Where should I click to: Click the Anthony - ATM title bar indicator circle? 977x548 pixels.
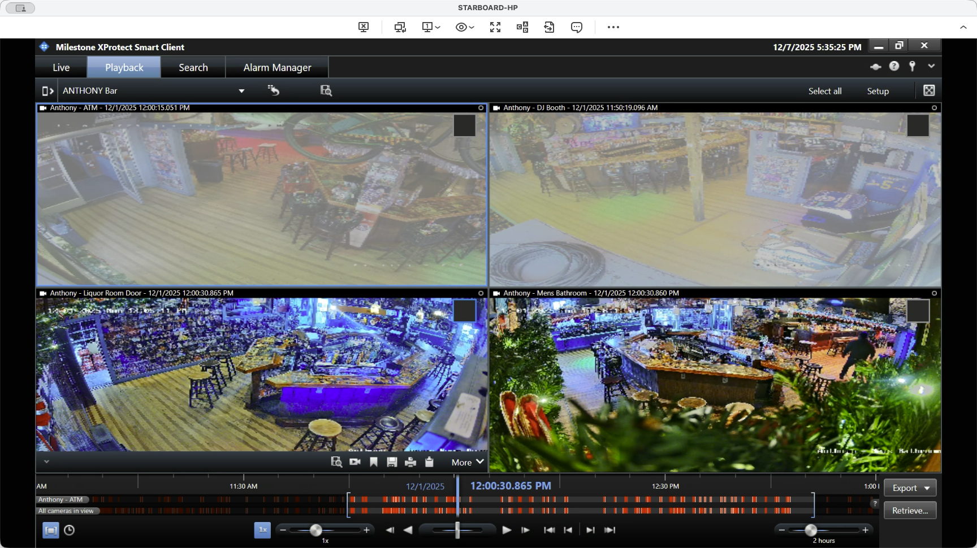[481, 108]
